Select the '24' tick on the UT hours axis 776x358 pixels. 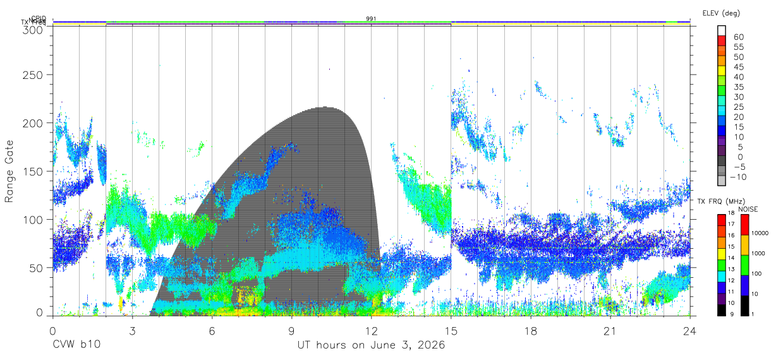coord(690,331)
